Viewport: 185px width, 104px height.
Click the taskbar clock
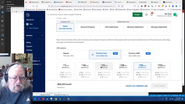(x=178, y=99)
